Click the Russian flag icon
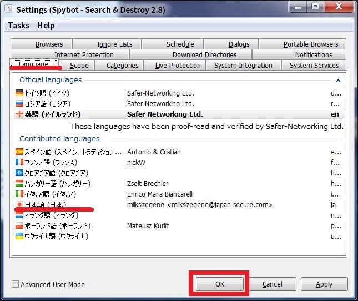Screen dimensions: 358x301 coord(19,103)
